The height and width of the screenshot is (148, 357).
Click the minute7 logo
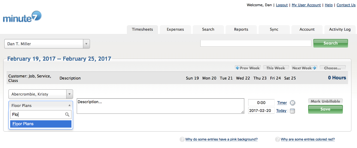[x=22, y=17]
